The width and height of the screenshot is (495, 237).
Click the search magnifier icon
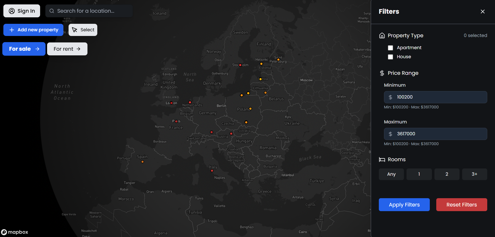tap(52, 11)
